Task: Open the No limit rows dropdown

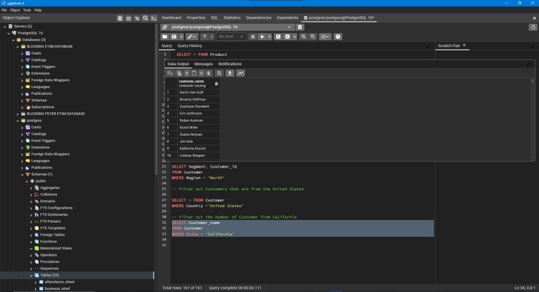Action: point(232,36)
